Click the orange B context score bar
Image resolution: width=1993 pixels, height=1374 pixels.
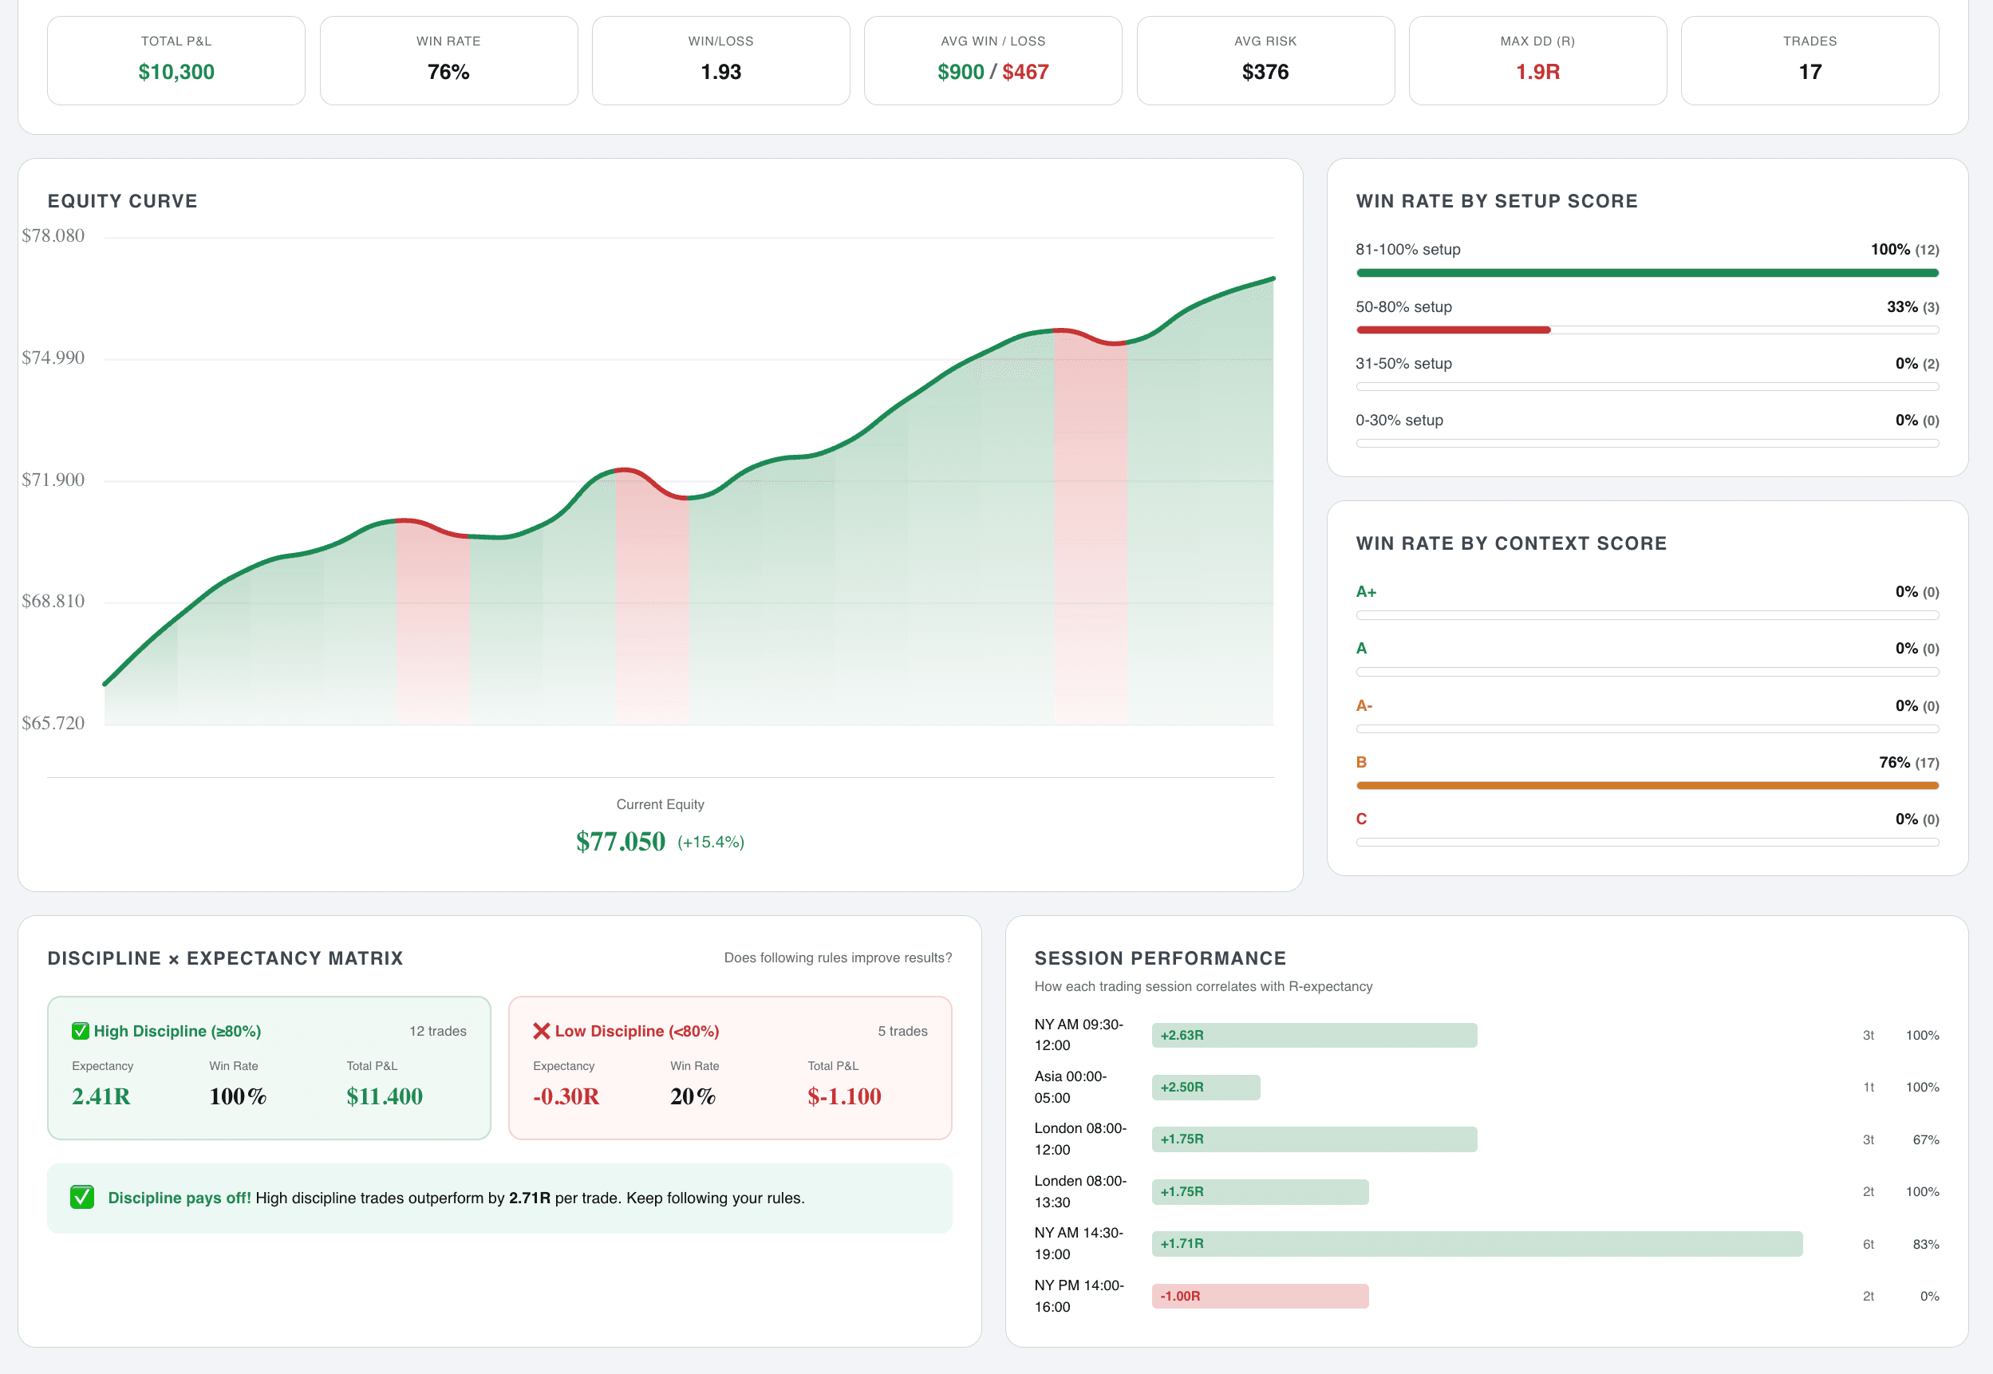pyautogui.click(x=1646, y=785)
